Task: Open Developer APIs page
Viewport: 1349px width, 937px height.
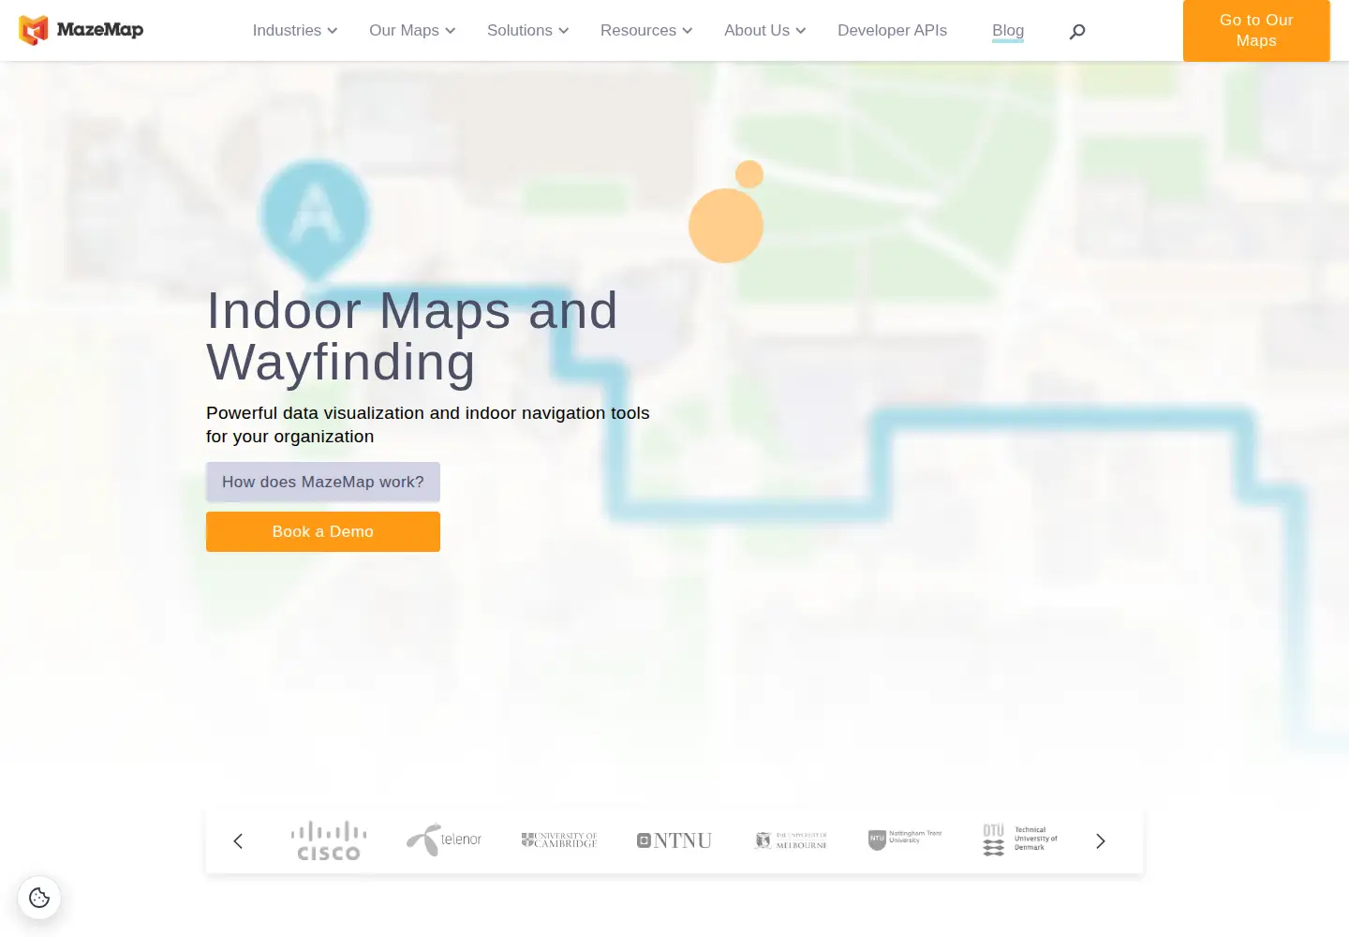Action: (892, 31)
